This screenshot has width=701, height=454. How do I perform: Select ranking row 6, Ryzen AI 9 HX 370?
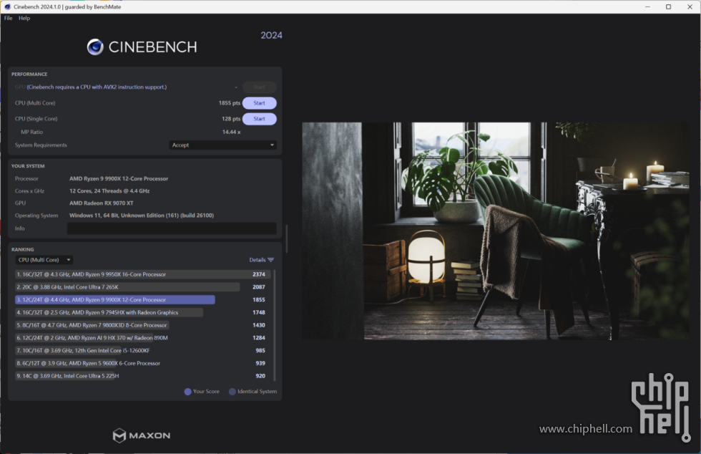(x=141, y=337)
